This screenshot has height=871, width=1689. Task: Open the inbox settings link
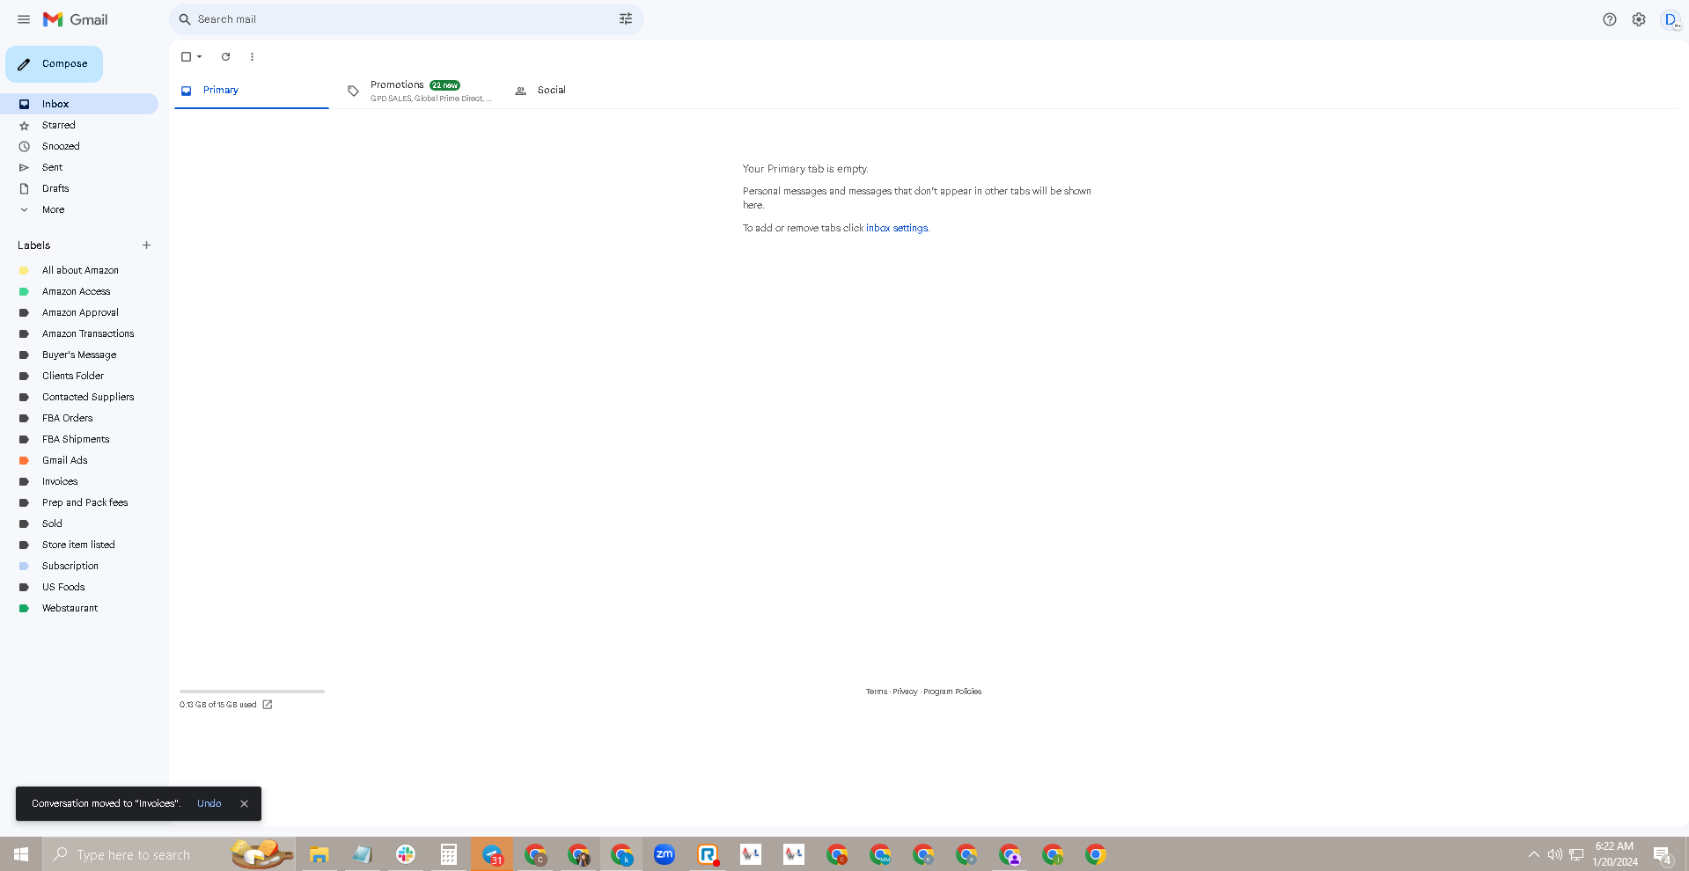point(897,228)
